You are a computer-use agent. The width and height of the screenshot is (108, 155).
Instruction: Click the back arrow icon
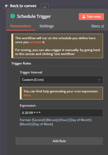click(7, 6)
